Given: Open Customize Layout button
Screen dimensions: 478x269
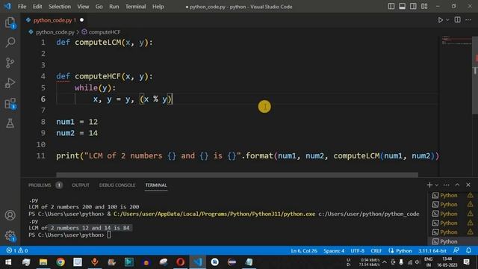Looking at the screenshot, I should click(x=424, y=7).
